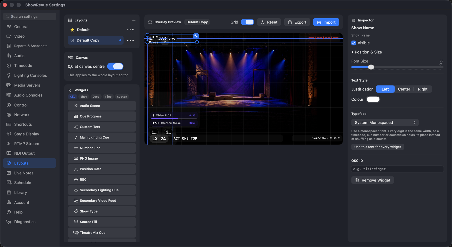Open Account section
Image resolution: width=452 pixels, height=247 pixels.
pos(30,203)
